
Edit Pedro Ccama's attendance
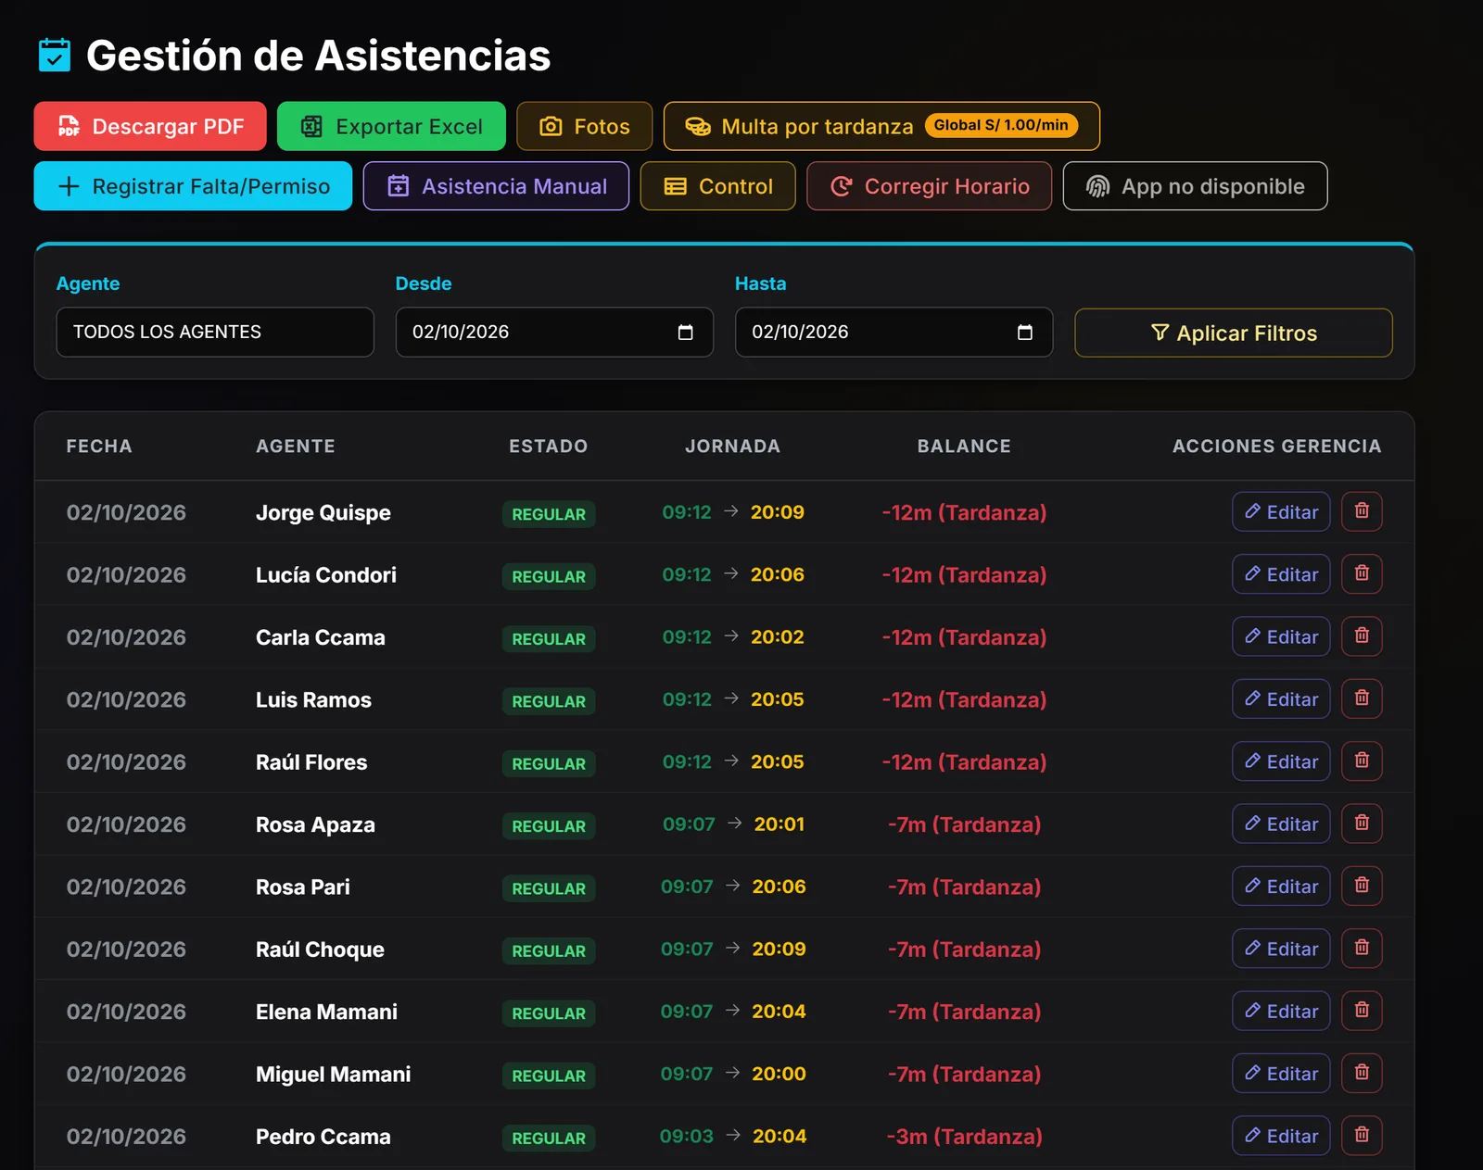[1281, 1136]
